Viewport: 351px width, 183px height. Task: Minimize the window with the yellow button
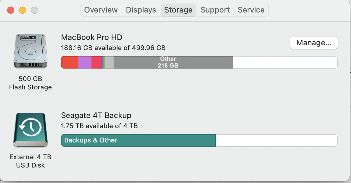coord(23,10)
